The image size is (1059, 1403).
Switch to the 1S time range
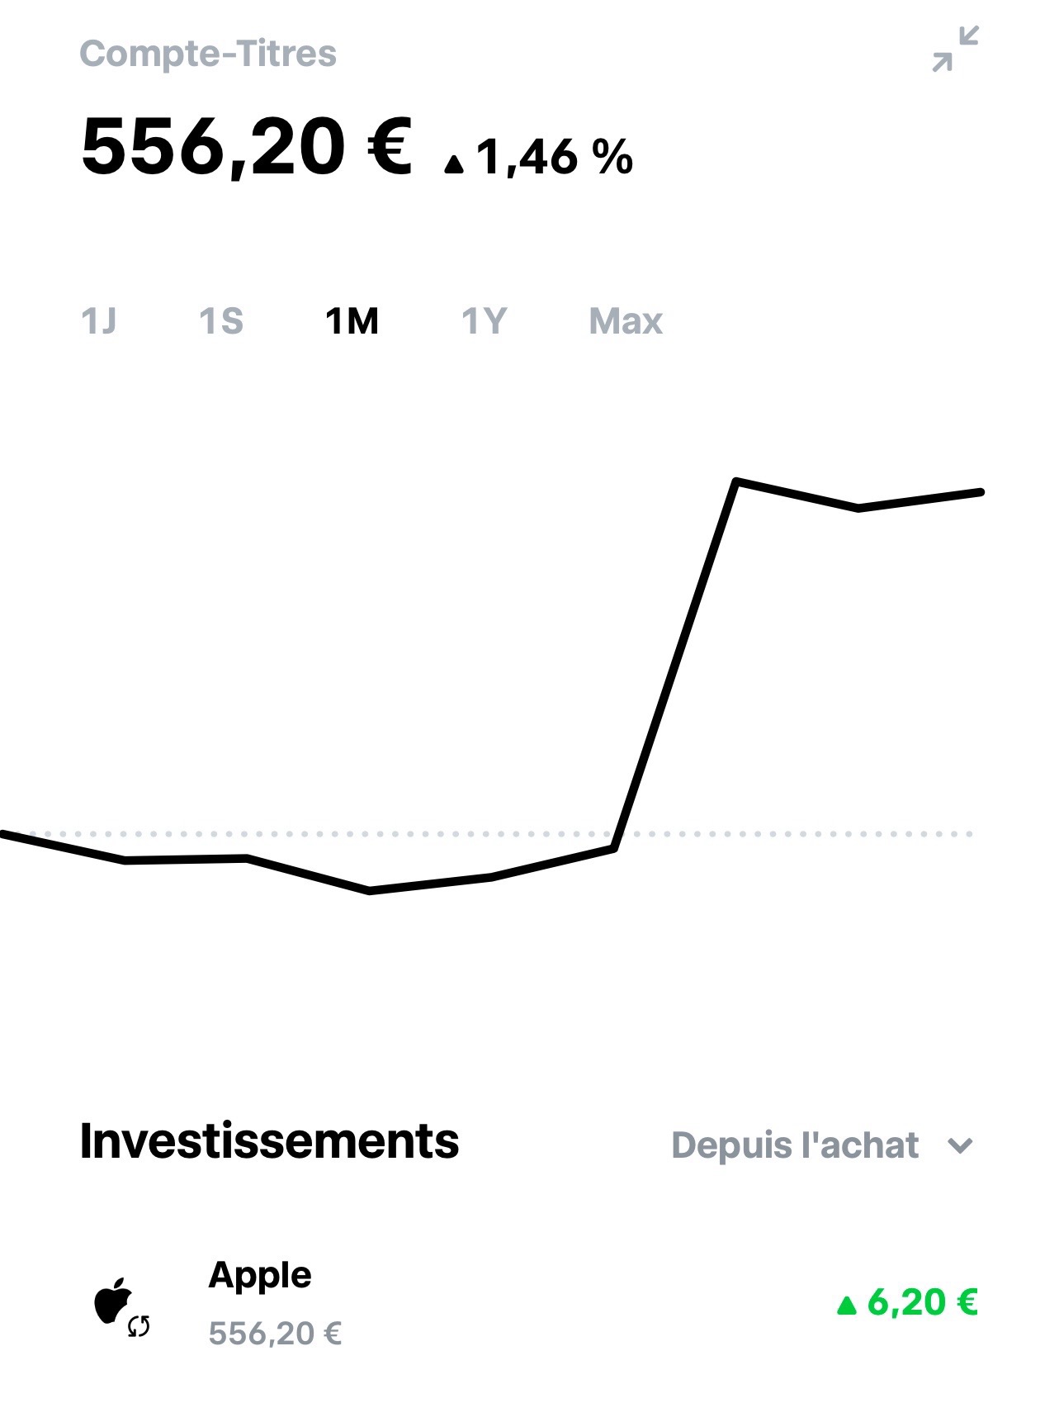coord(221,320)
